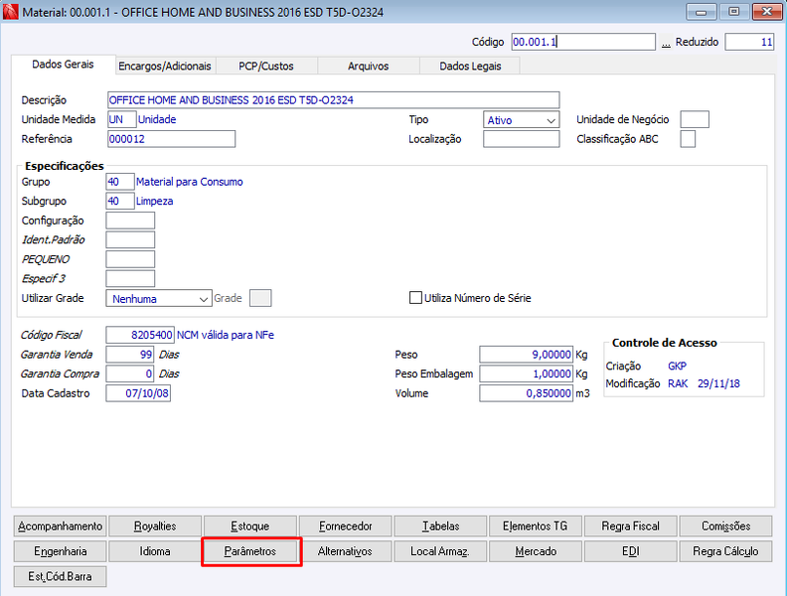Click the Parâmetros button
The height and width of the screenshot is (596, 787).
(x=250, y=551)
